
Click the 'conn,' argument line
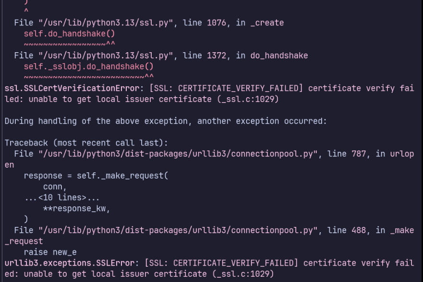pos(55,187)
